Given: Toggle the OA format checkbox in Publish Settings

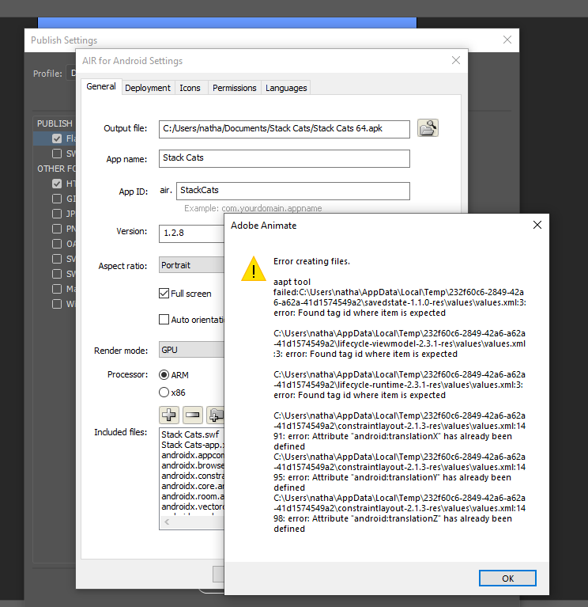Looking at the screenshot, I should [57, 244].
